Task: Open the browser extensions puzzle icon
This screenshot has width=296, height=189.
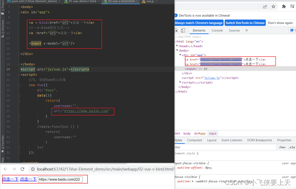Action: [x=284, y=7]
